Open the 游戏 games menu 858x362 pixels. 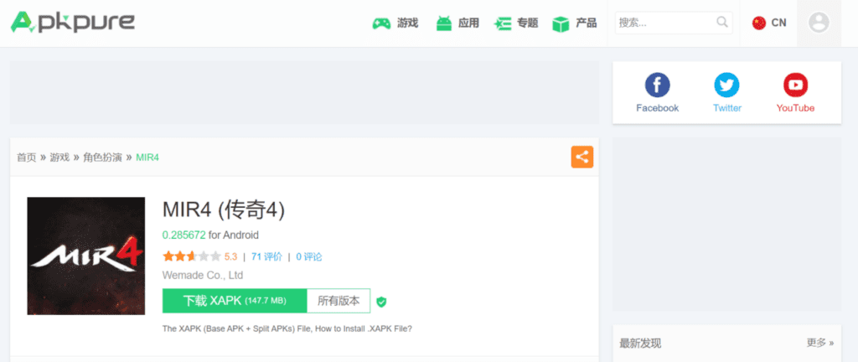point(395,23)
